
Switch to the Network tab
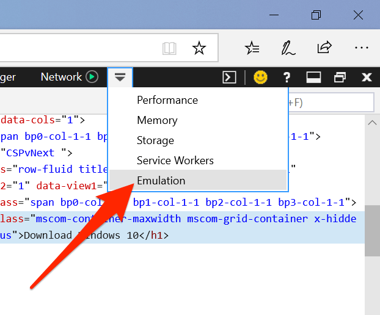tap(60, 77)
